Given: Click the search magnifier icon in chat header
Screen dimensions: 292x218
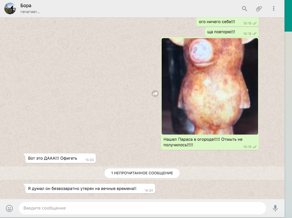Looking at the screenshot, I should pyautogui.click(x=244, y=8).
